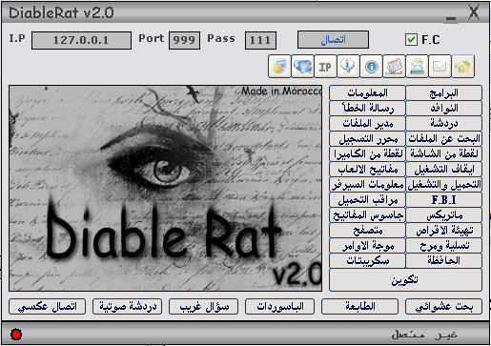Click the green money toolbar icon
This screenshot has width=491, height=346.
462,67
